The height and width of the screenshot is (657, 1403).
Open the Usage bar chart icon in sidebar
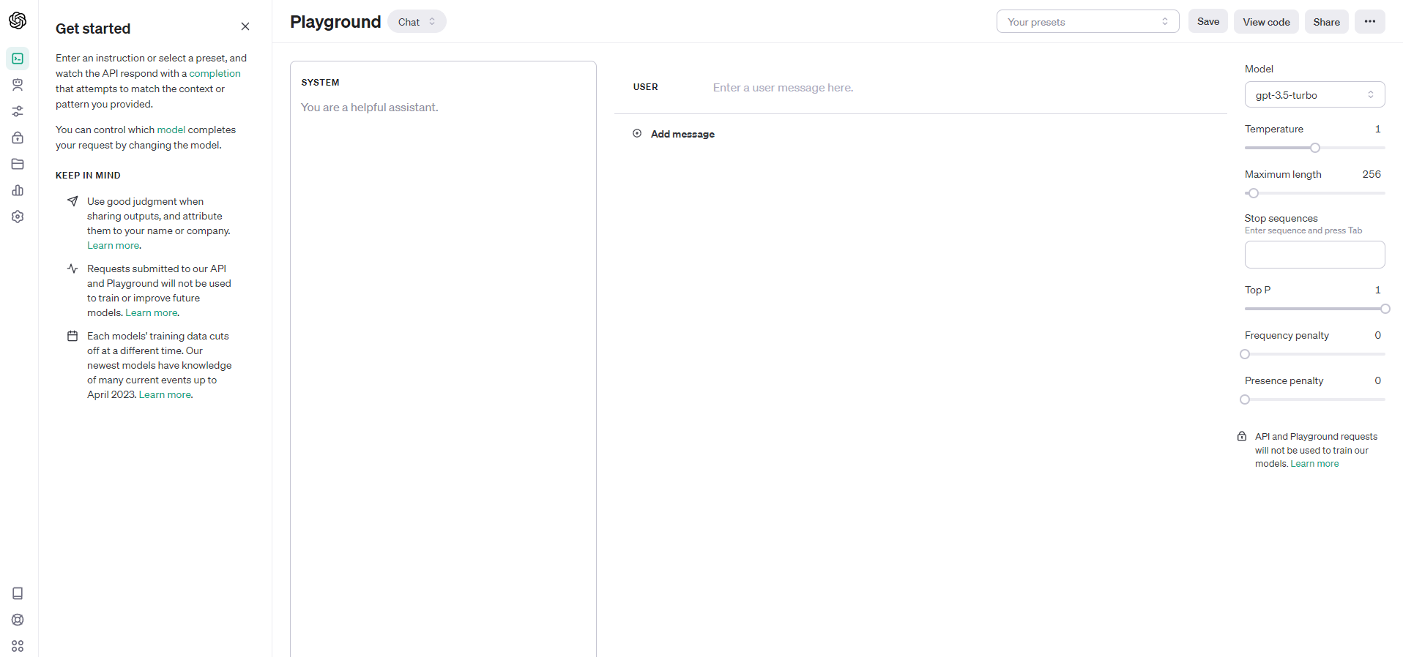(x=18, y=190)
